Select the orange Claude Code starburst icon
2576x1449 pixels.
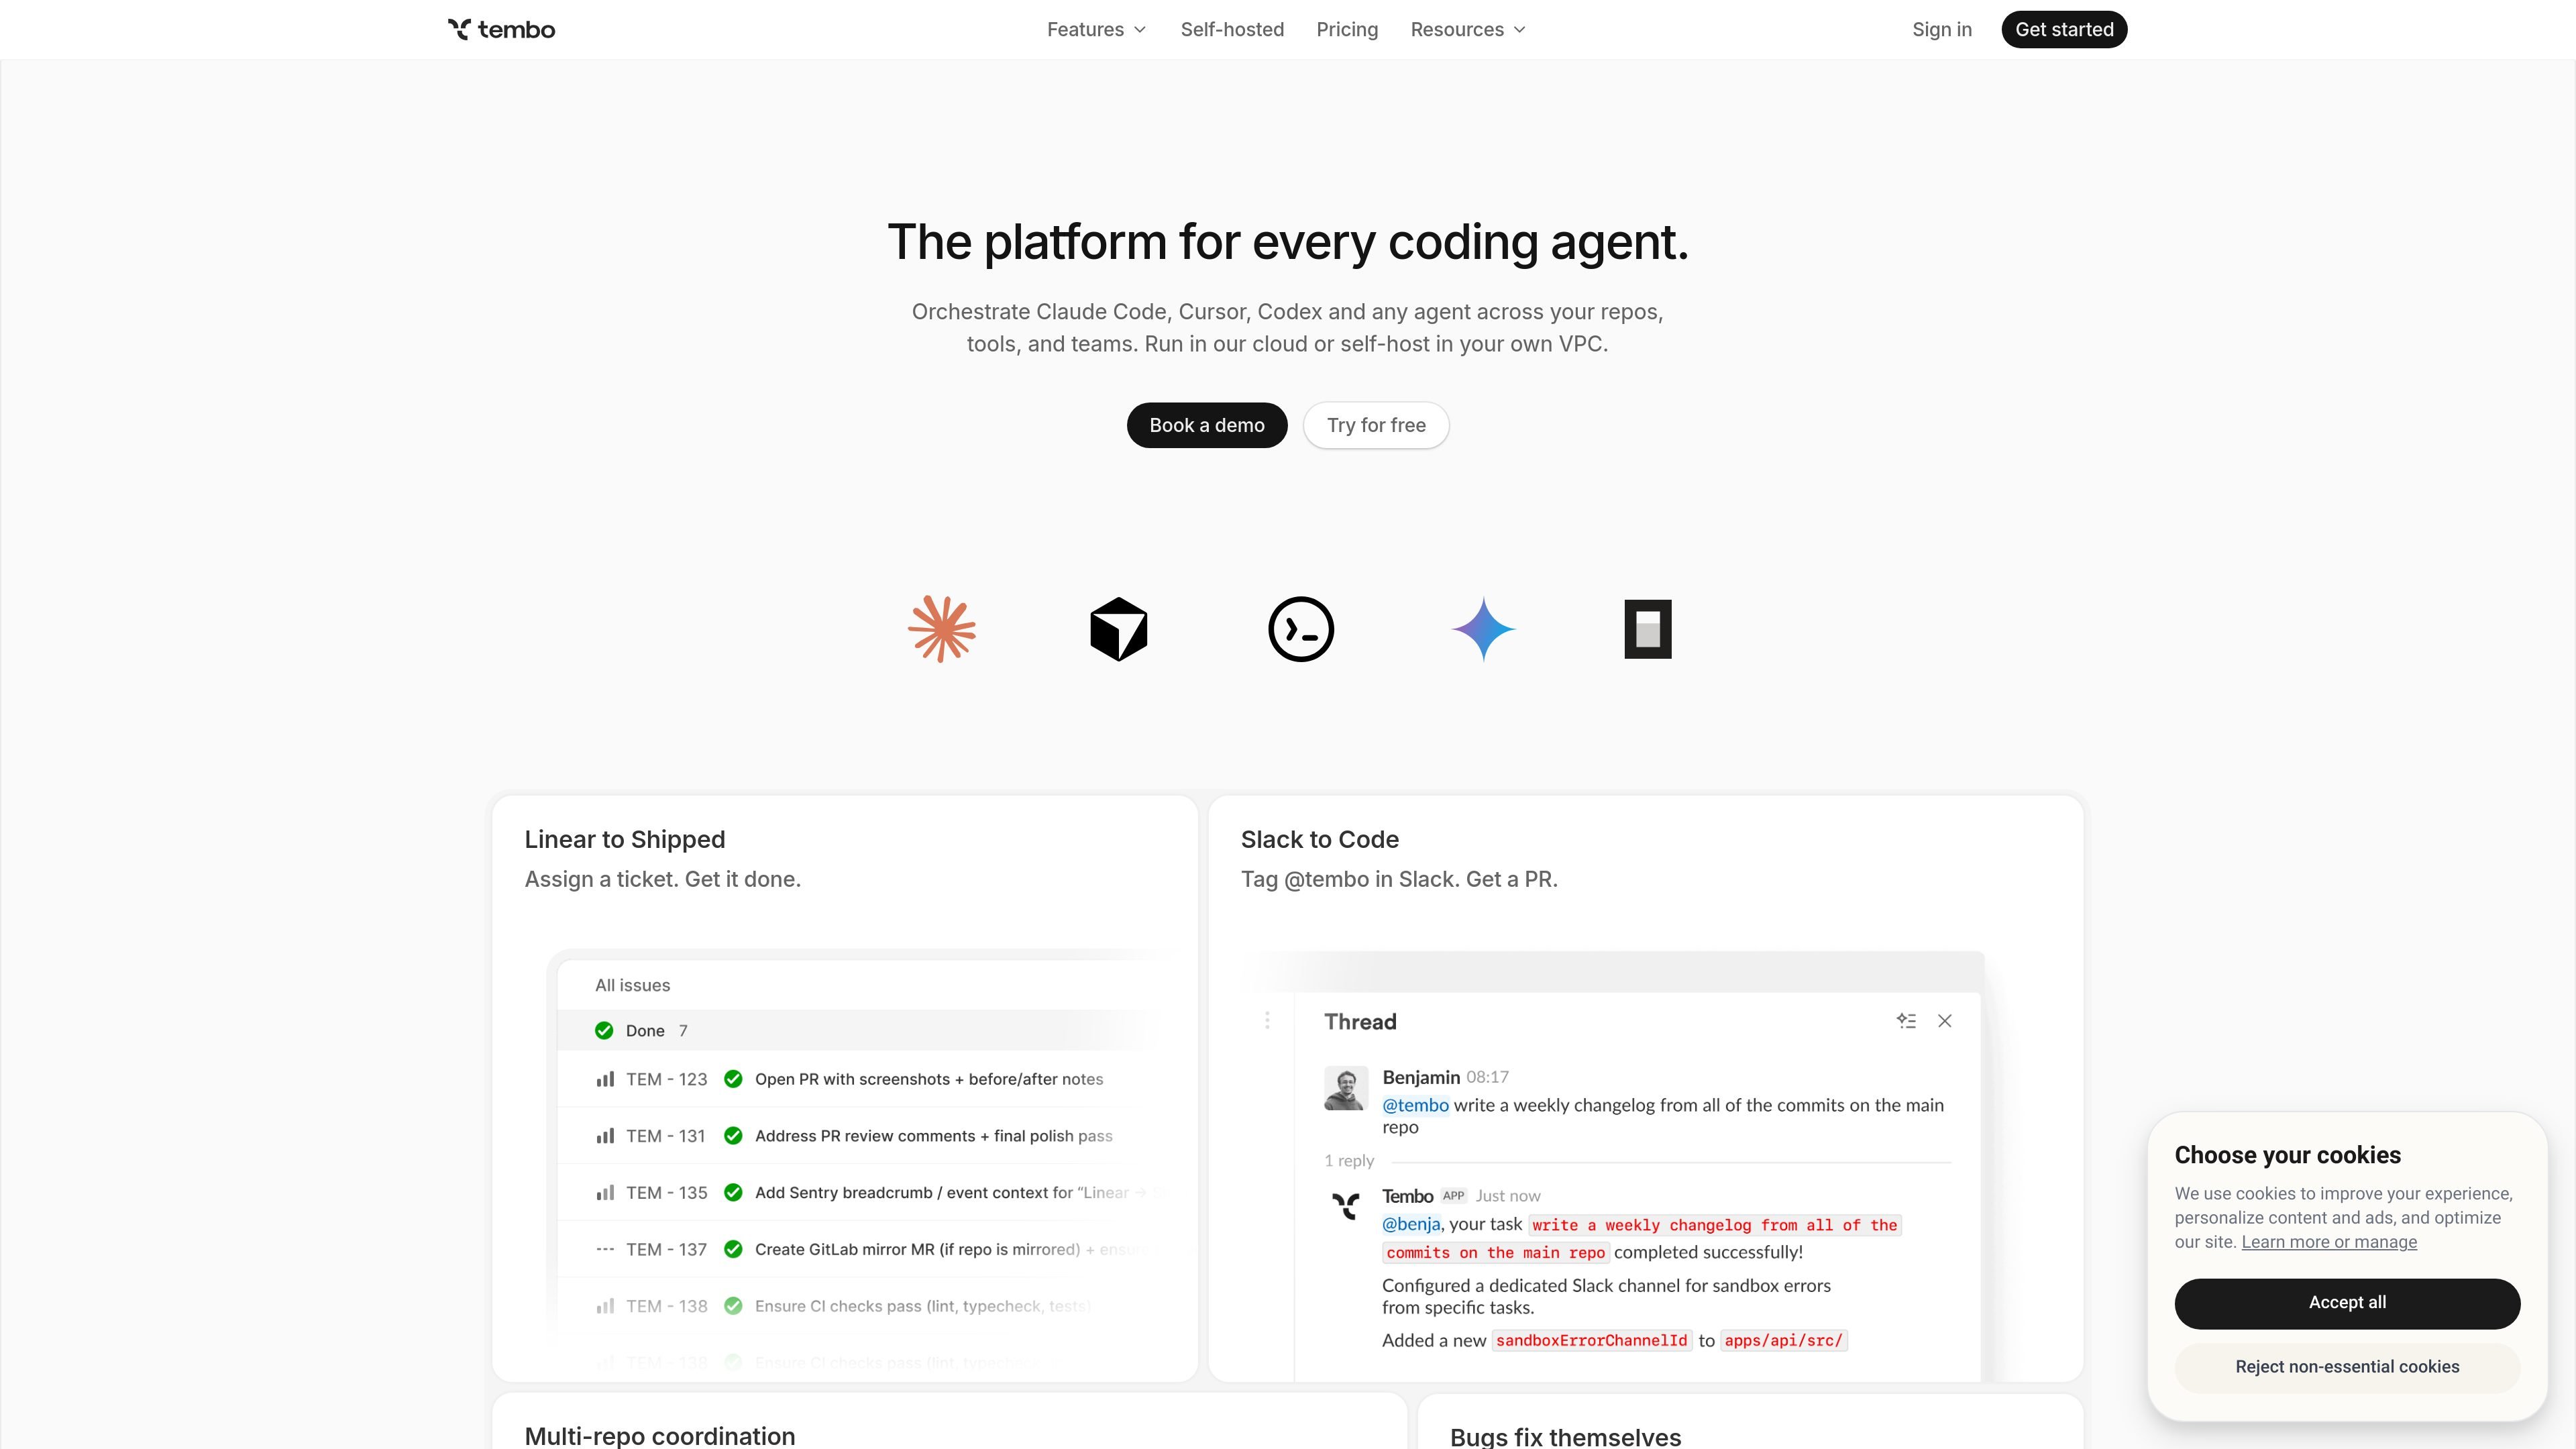click(x=941, y=629)
